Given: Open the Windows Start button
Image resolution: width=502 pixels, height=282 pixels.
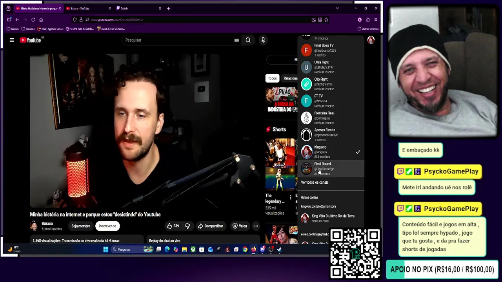Looking at the screenshot, I should [105, 249].
